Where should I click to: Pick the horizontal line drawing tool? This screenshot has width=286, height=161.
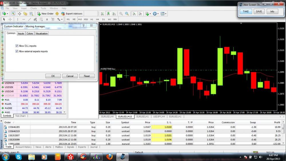click(23, 19)
